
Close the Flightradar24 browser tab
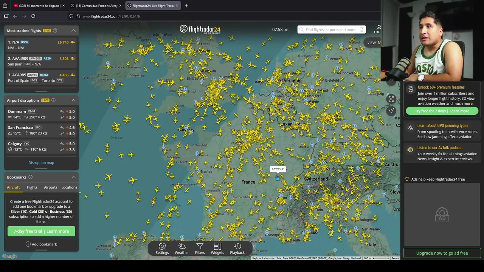[x=177, y=6]
